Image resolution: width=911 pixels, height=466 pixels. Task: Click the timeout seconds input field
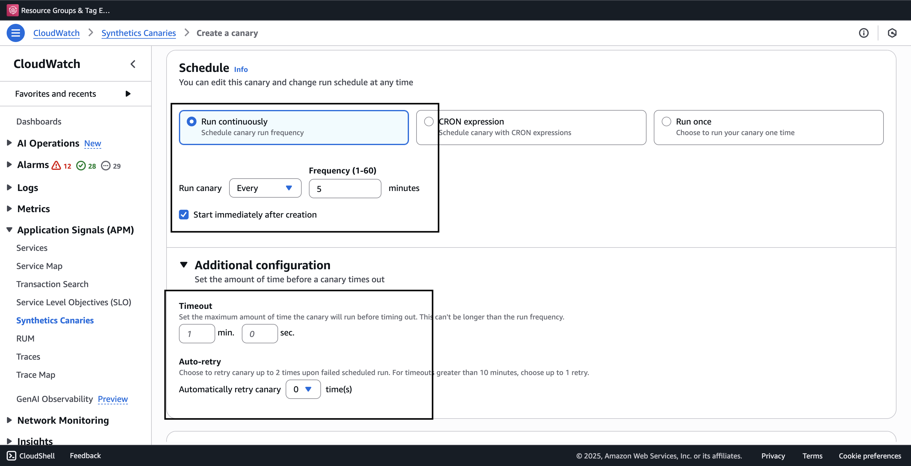click(x=260, y=333)
